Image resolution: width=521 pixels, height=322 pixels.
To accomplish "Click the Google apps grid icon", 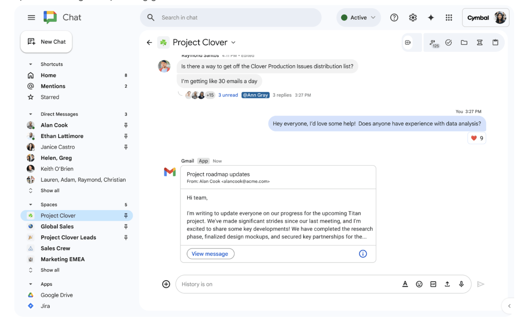I will tap(448, 18).
